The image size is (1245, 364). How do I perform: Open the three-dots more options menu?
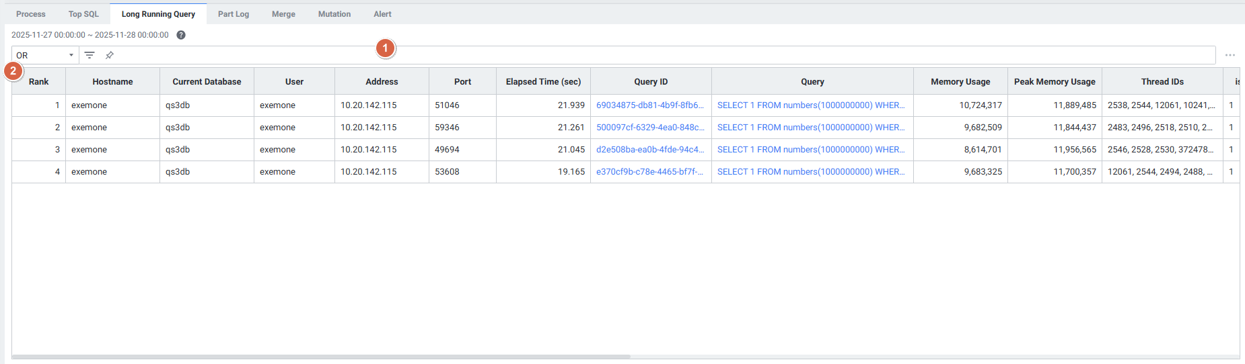point(1230,55)
